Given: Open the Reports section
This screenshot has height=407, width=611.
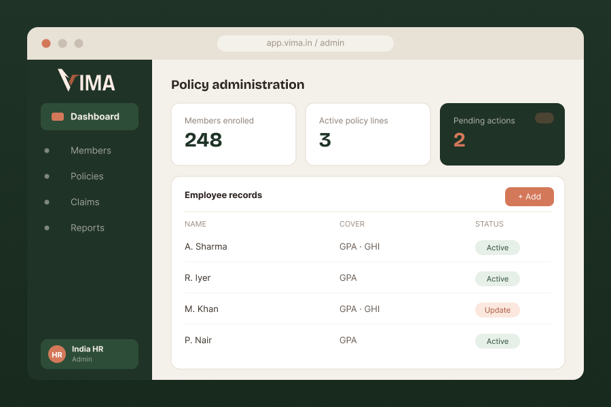Looking at the screenshot, I should click(88, 227).
